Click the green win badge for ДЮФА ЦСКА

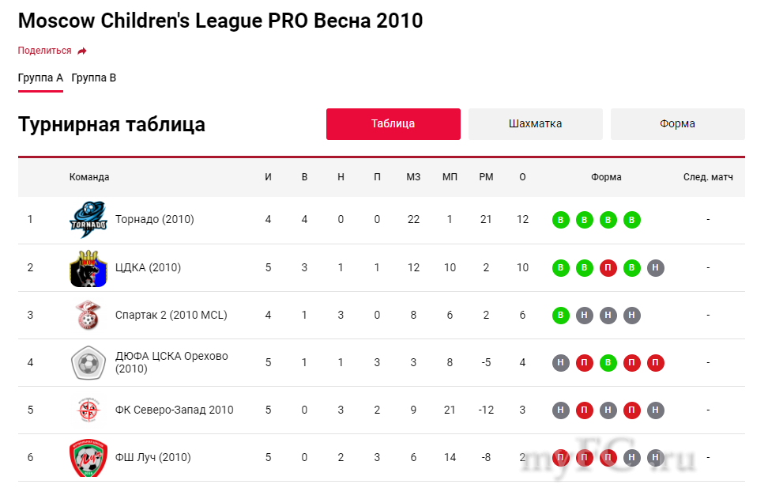tap(608, 363)
